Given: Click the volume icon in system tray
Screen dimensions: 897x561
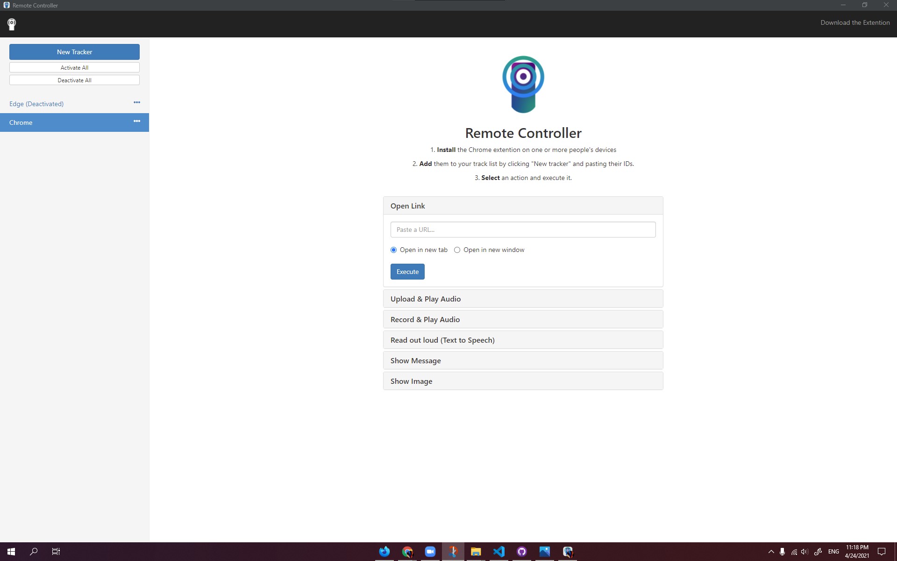Looking at the screenshot, I should (x=804, y=552).
